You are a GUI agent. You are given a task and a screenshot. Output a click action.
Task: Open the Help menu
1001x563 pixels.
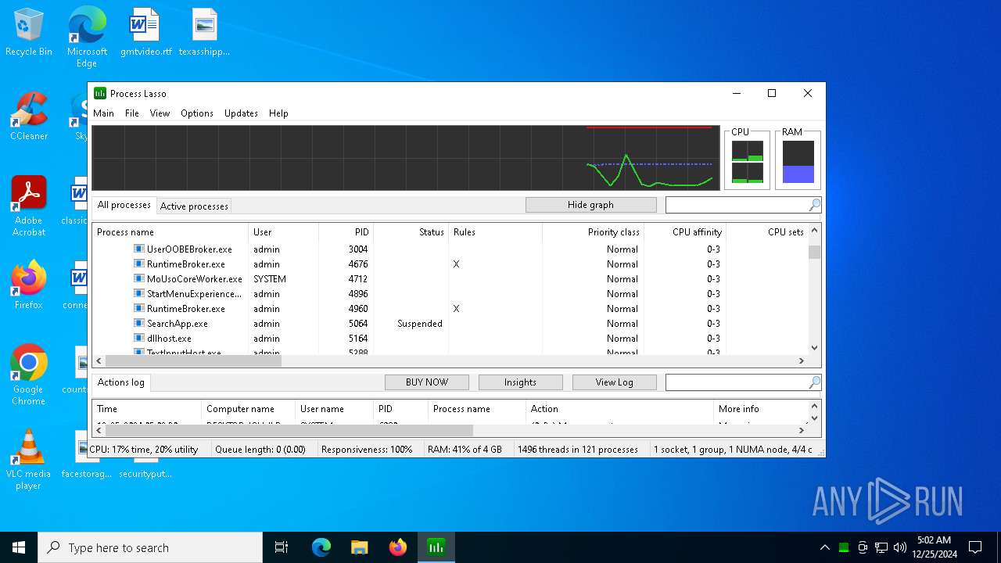pos(278,113)
